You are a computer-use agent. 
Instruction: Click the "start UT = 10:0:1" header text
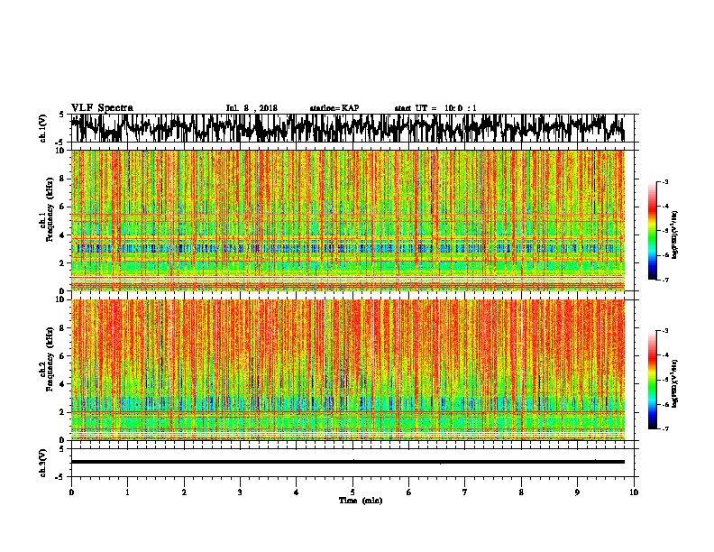click(435, 108)
